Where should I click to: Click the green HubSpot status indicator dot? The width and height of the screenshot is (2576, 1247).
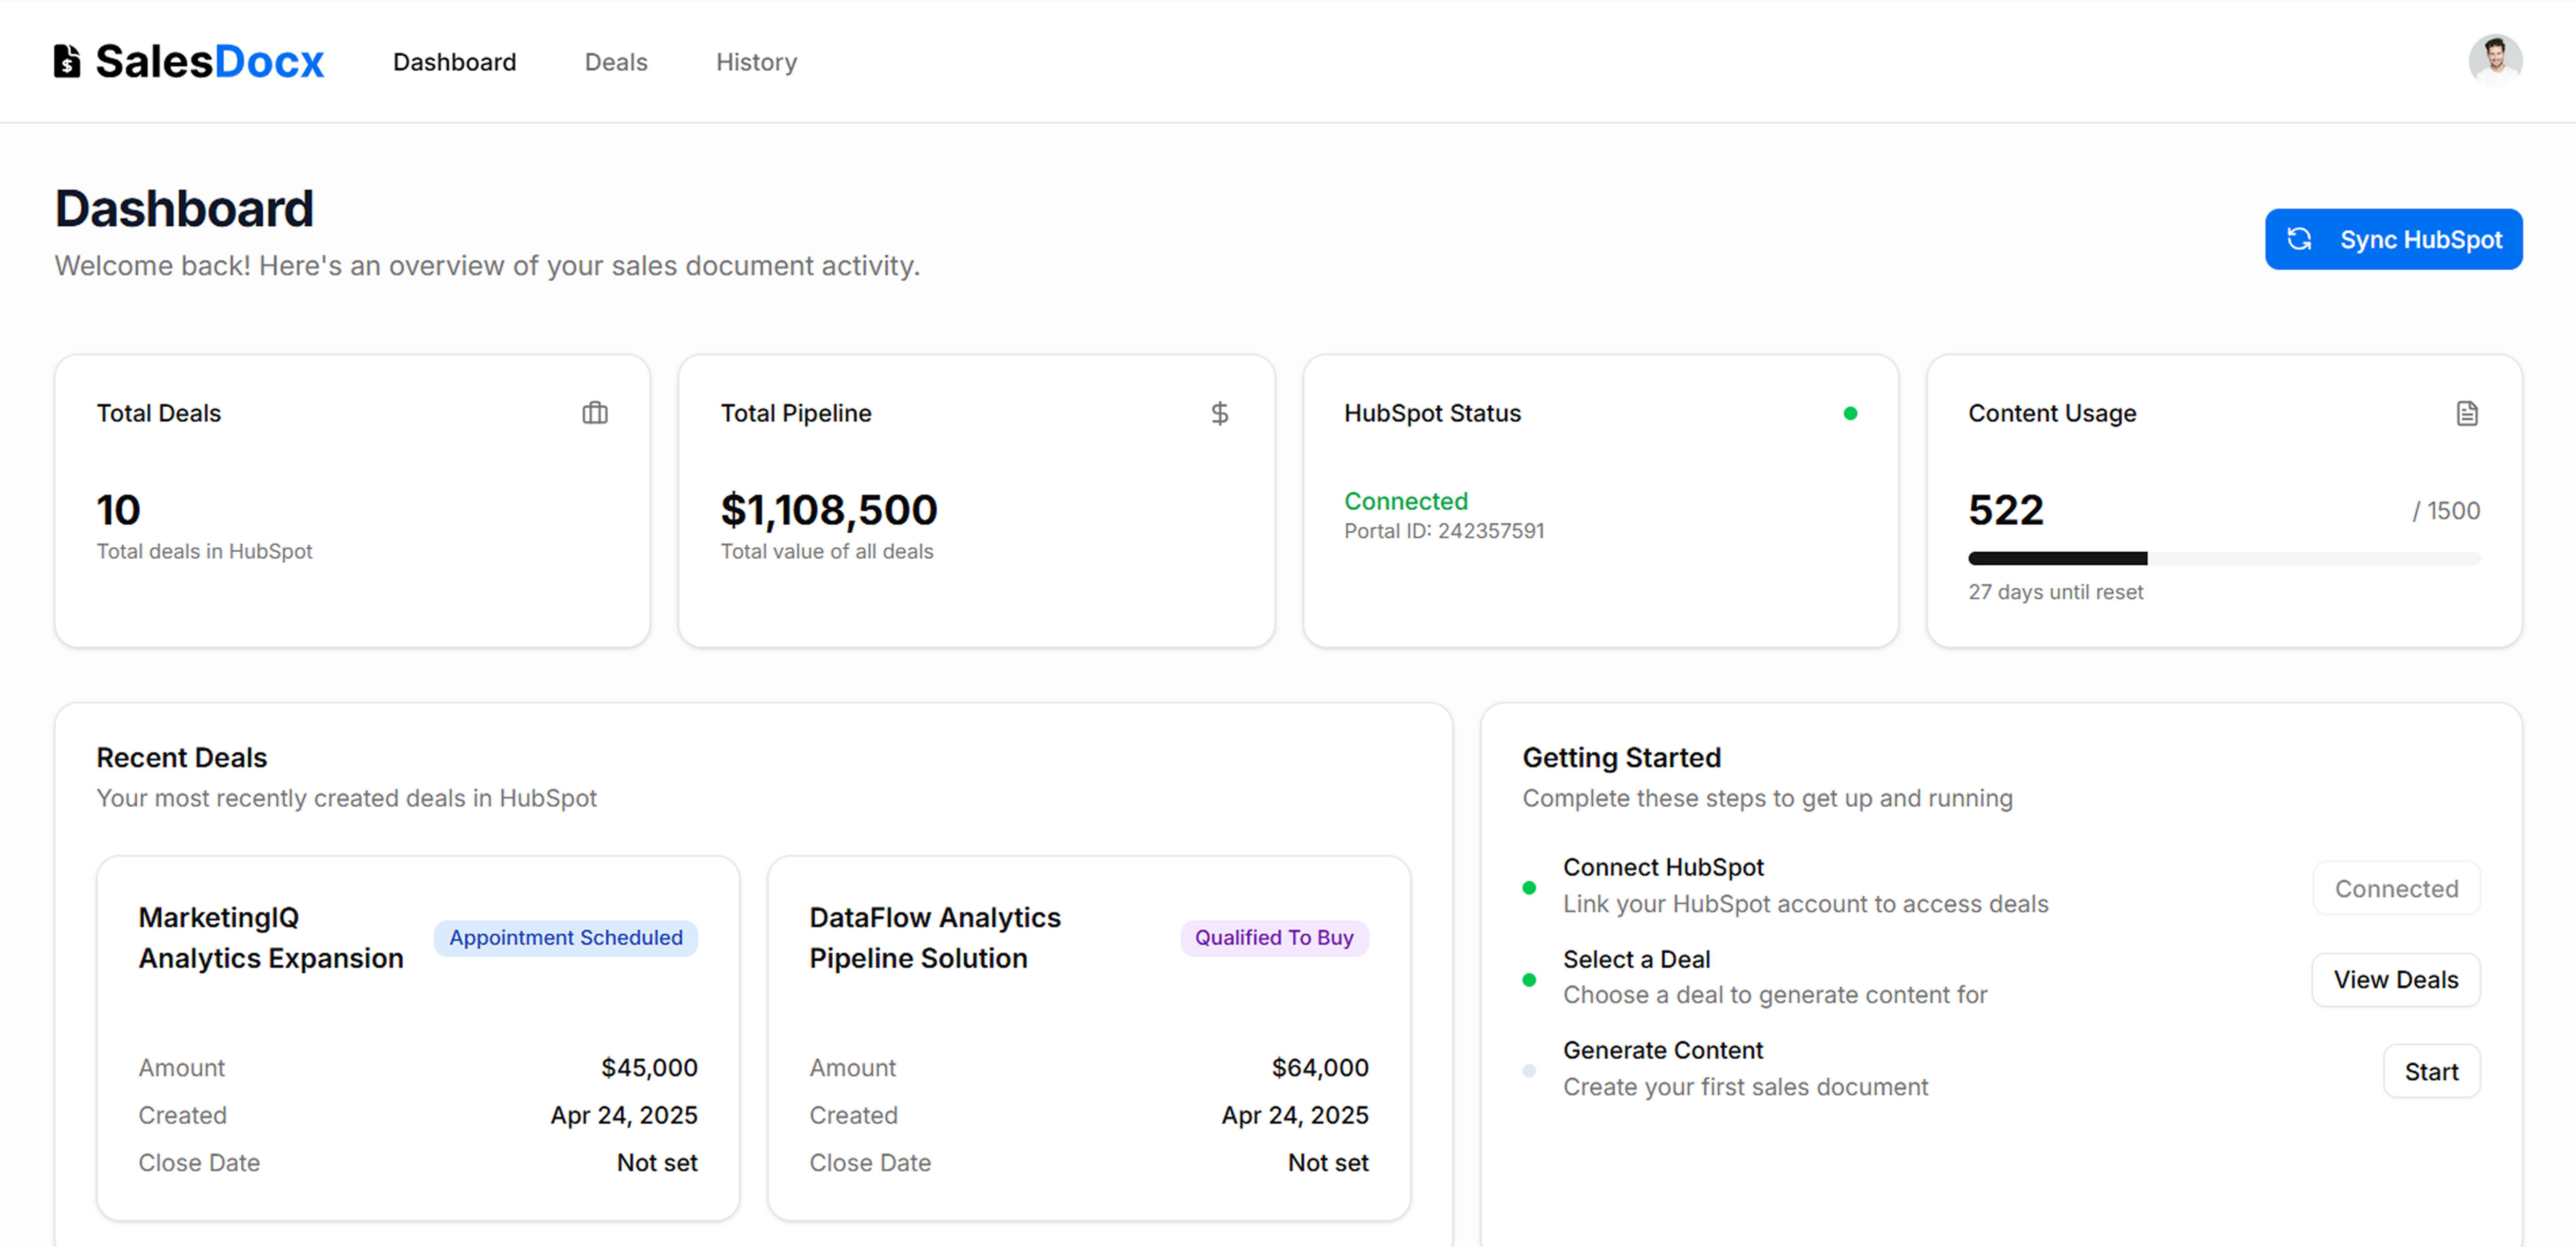pos(1850,413)
